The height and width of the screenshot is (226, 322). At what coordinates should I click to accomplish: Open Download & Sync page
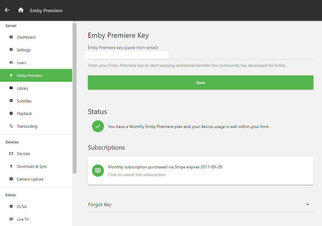point(36,166)
